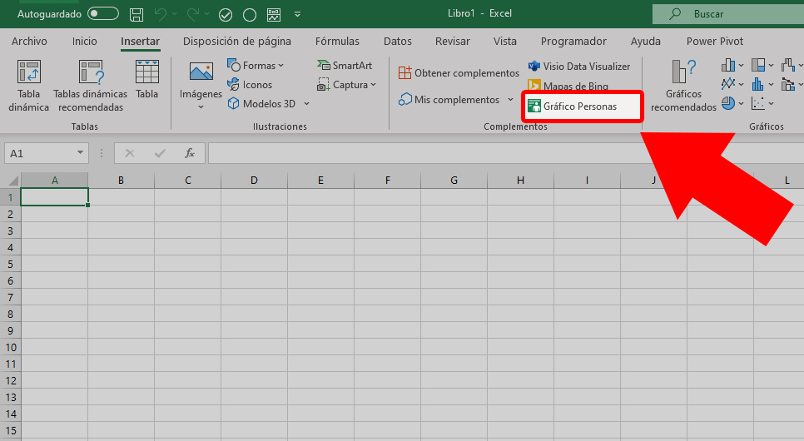Expand the Name Box dropdown arrow
The width and height of the screenshot is (804, 441).
(x=80, y=153)
